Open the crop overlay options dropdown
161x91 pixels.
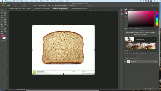pyautogui.click(x=49, y=6)
